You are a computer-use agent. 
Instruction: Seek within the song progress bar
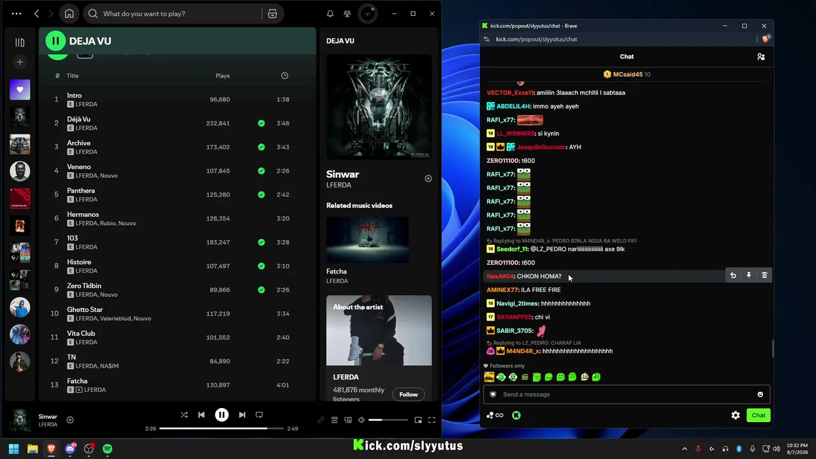click(222, 428)
